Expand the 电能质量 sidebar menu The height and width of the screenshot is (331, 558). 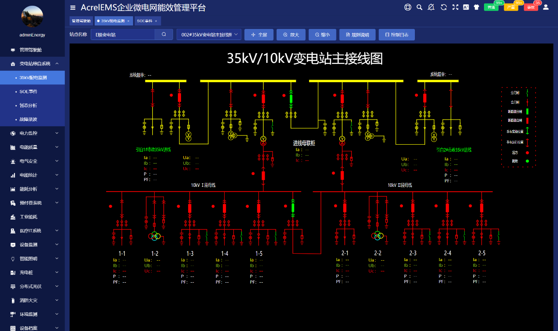coord(32,147)
